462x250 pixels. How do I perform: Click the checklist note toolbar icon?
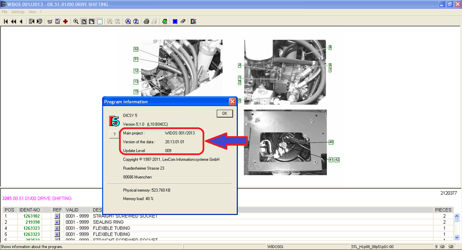[58, 22]
